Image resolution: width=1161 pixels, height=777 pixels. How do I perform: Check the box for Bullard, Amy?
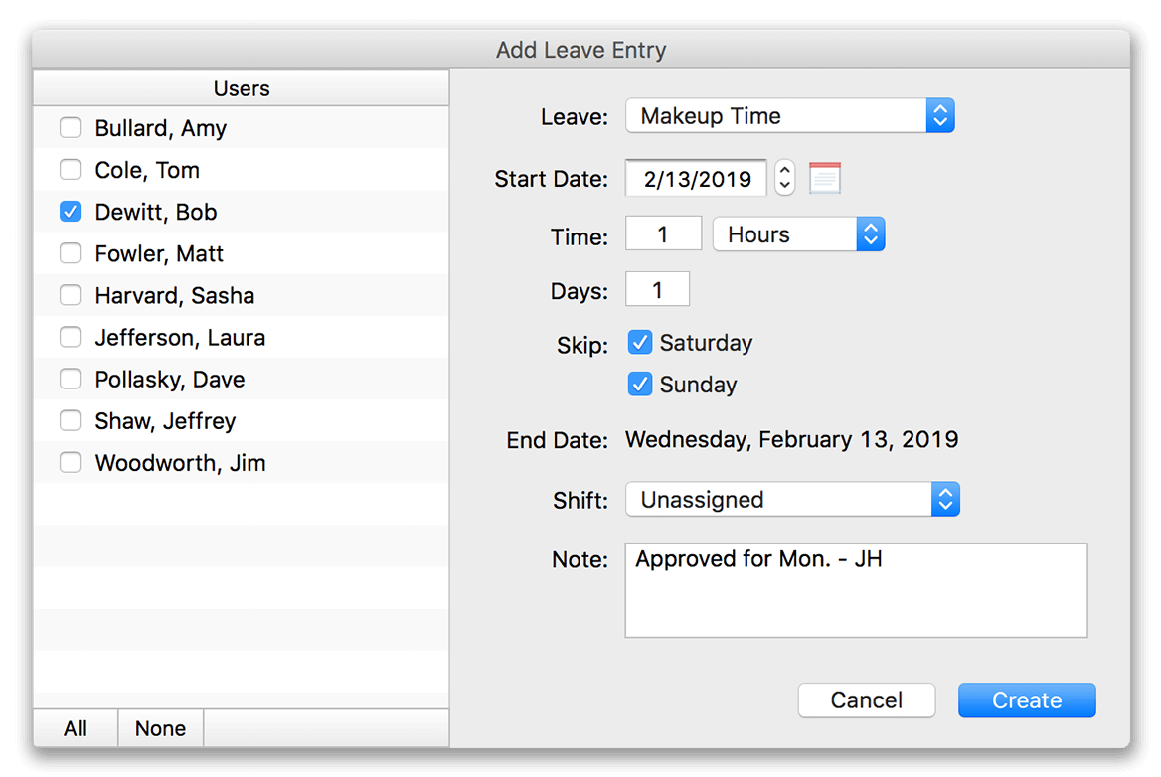(70, 127)
